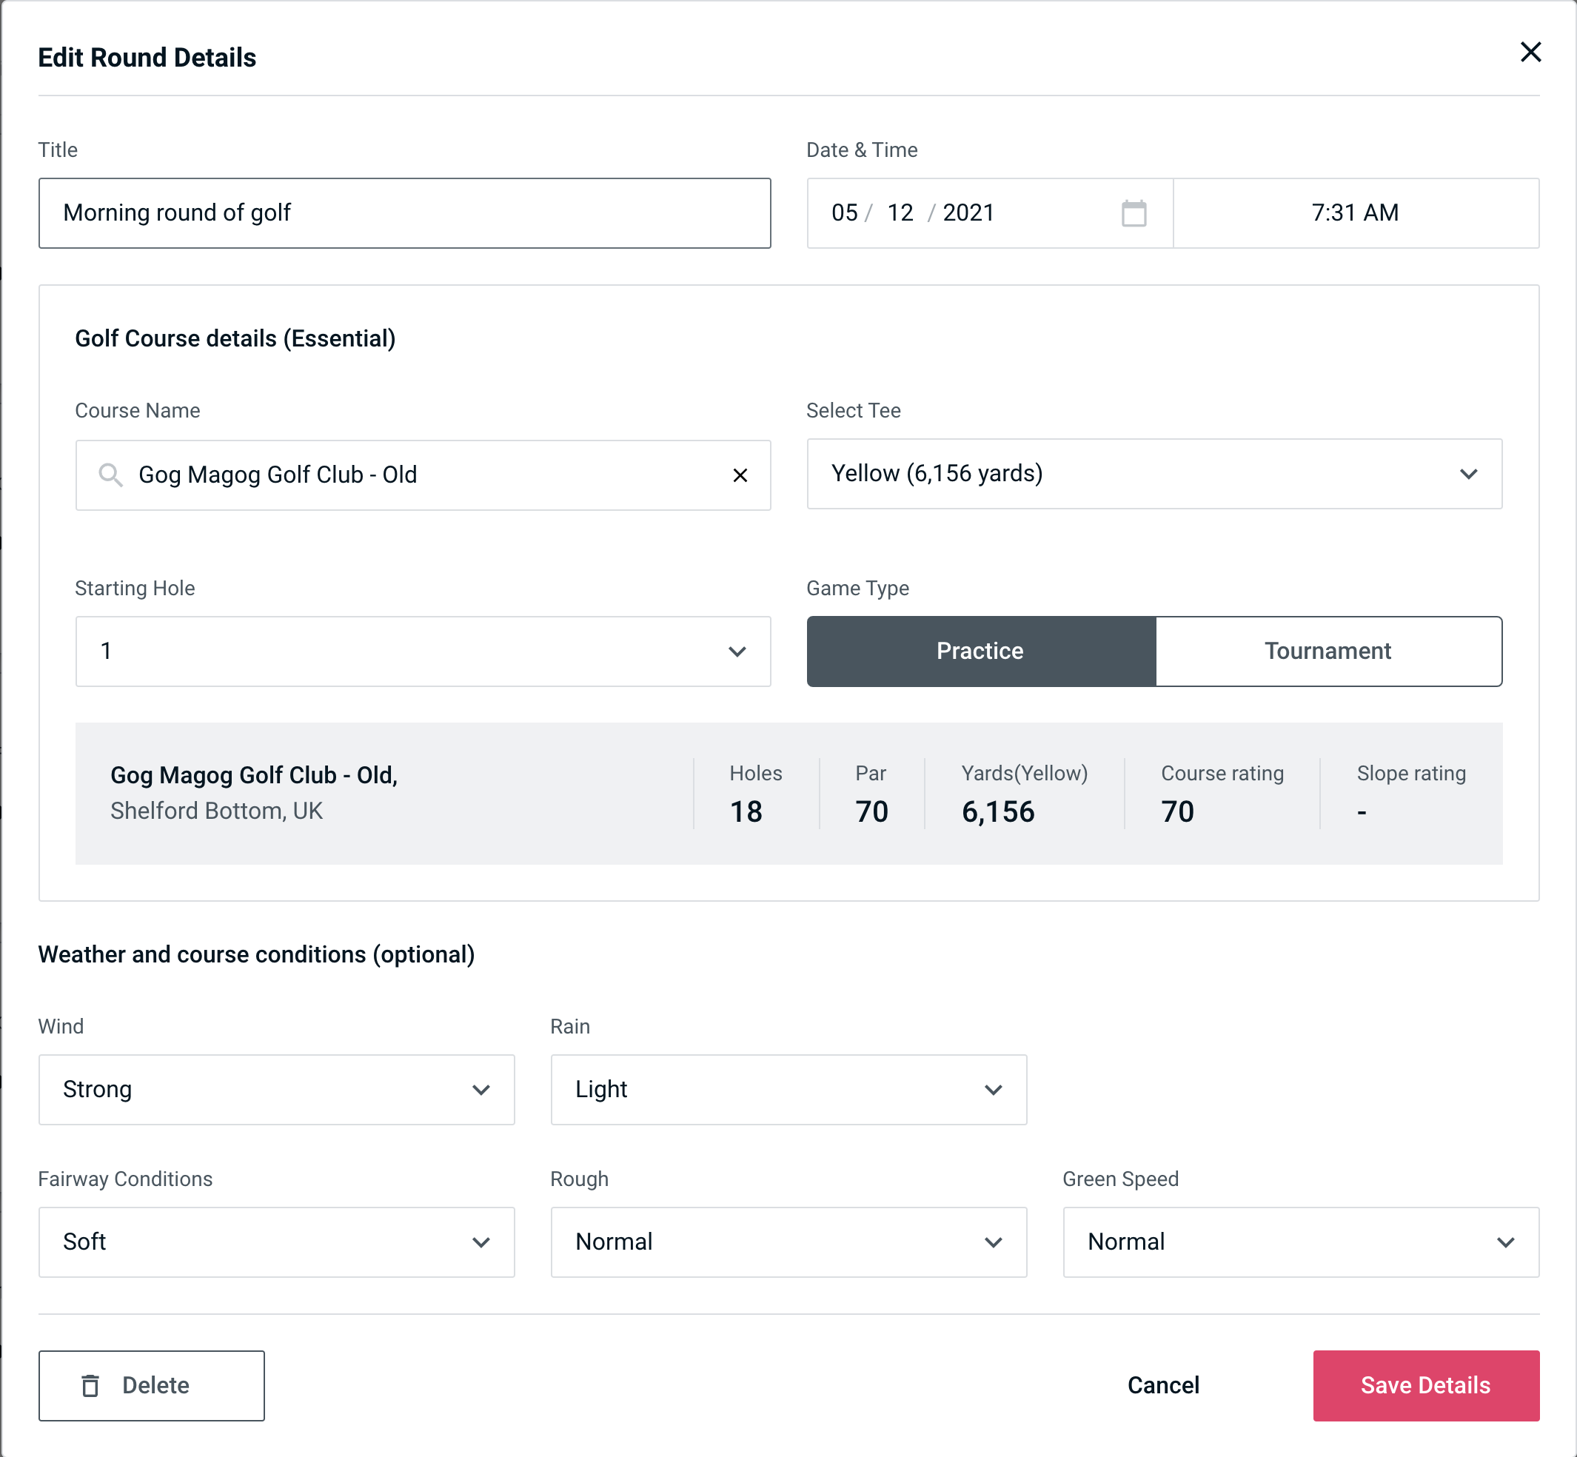The height and width of the screenshot is (1457, 1577).
Task: Click the clear (X) icon in Course Name
Action: coord(740,475)
